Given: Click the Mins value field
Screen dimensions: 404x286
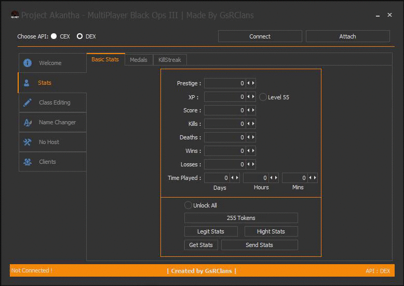Looking at the screenshot, I should click(x=295, y=178).
